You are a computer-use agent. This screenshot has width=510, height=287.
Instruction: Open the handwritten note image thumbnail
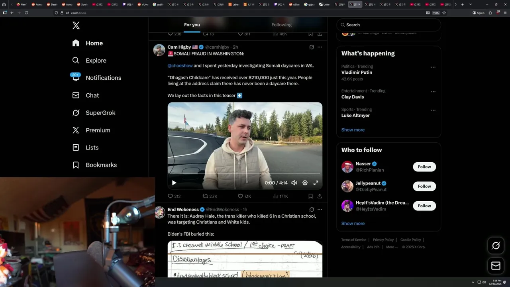pos(245,259)
